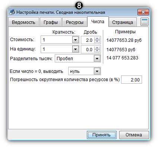Click the printer icon in the title bar
This screenshot has height=148, width=158.
click(x=12, y=12)
